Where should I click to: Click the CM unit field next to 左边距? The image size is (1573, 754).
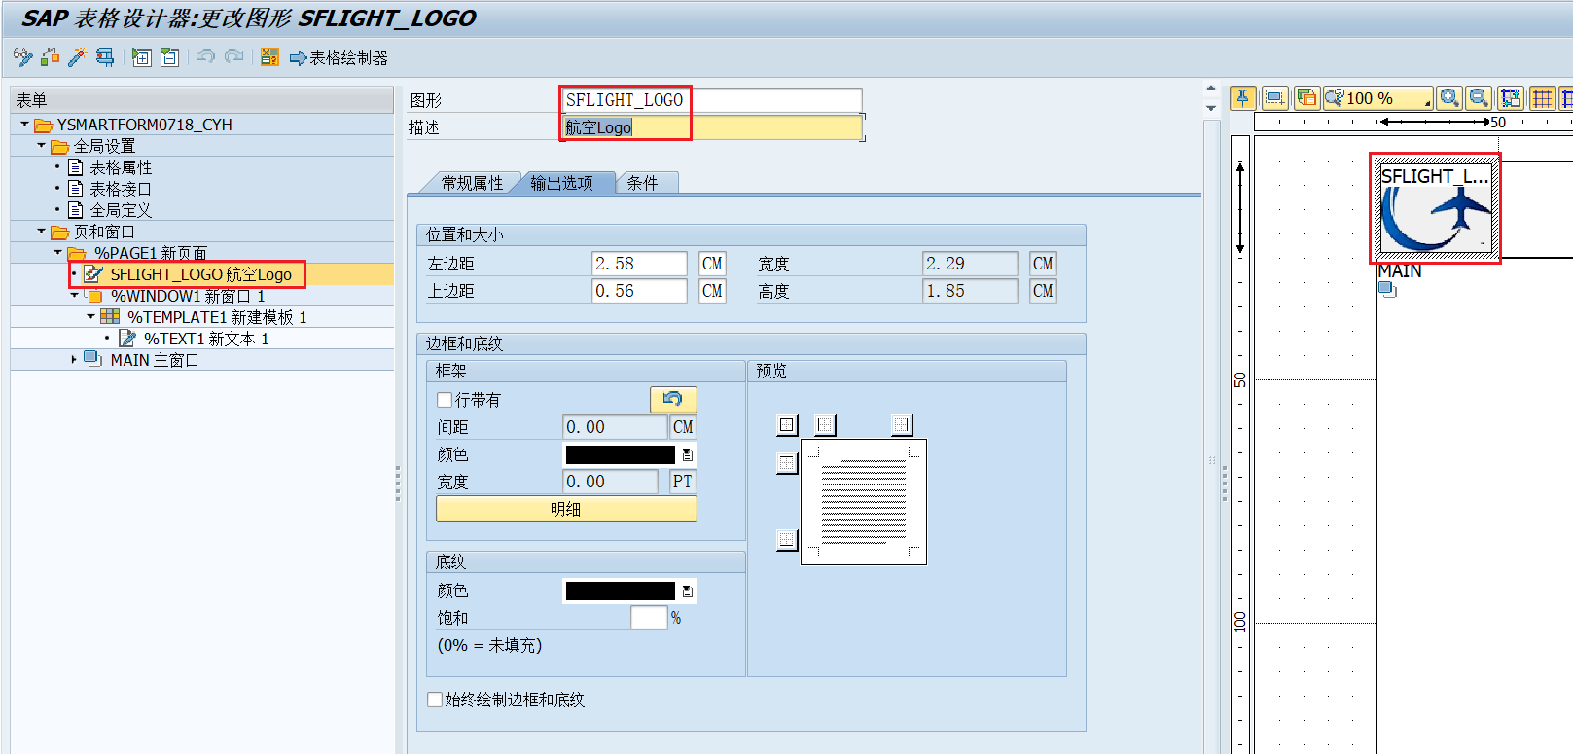click(712, 264)
